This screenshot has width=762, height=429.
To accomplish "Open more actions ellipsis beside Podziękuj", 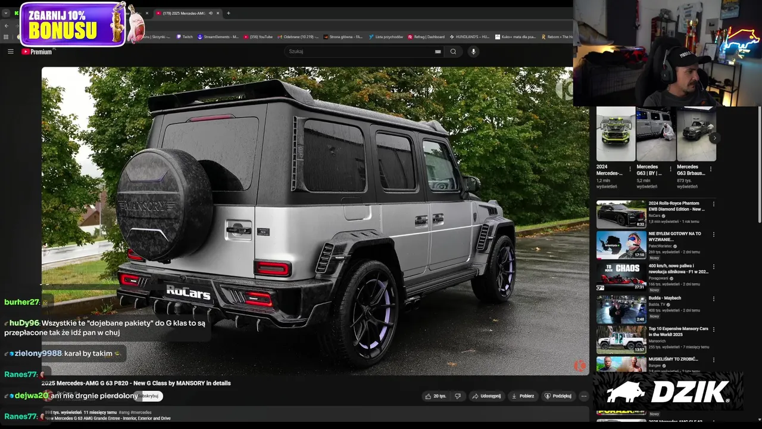I will click(583, 396).
